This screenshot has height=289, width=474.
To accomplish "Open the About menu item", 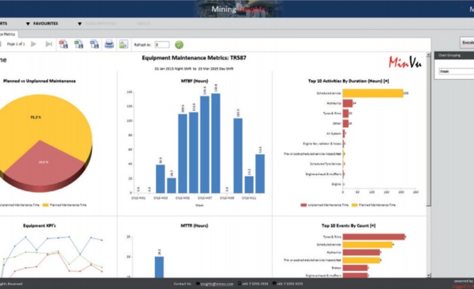I will pos(143,23).
